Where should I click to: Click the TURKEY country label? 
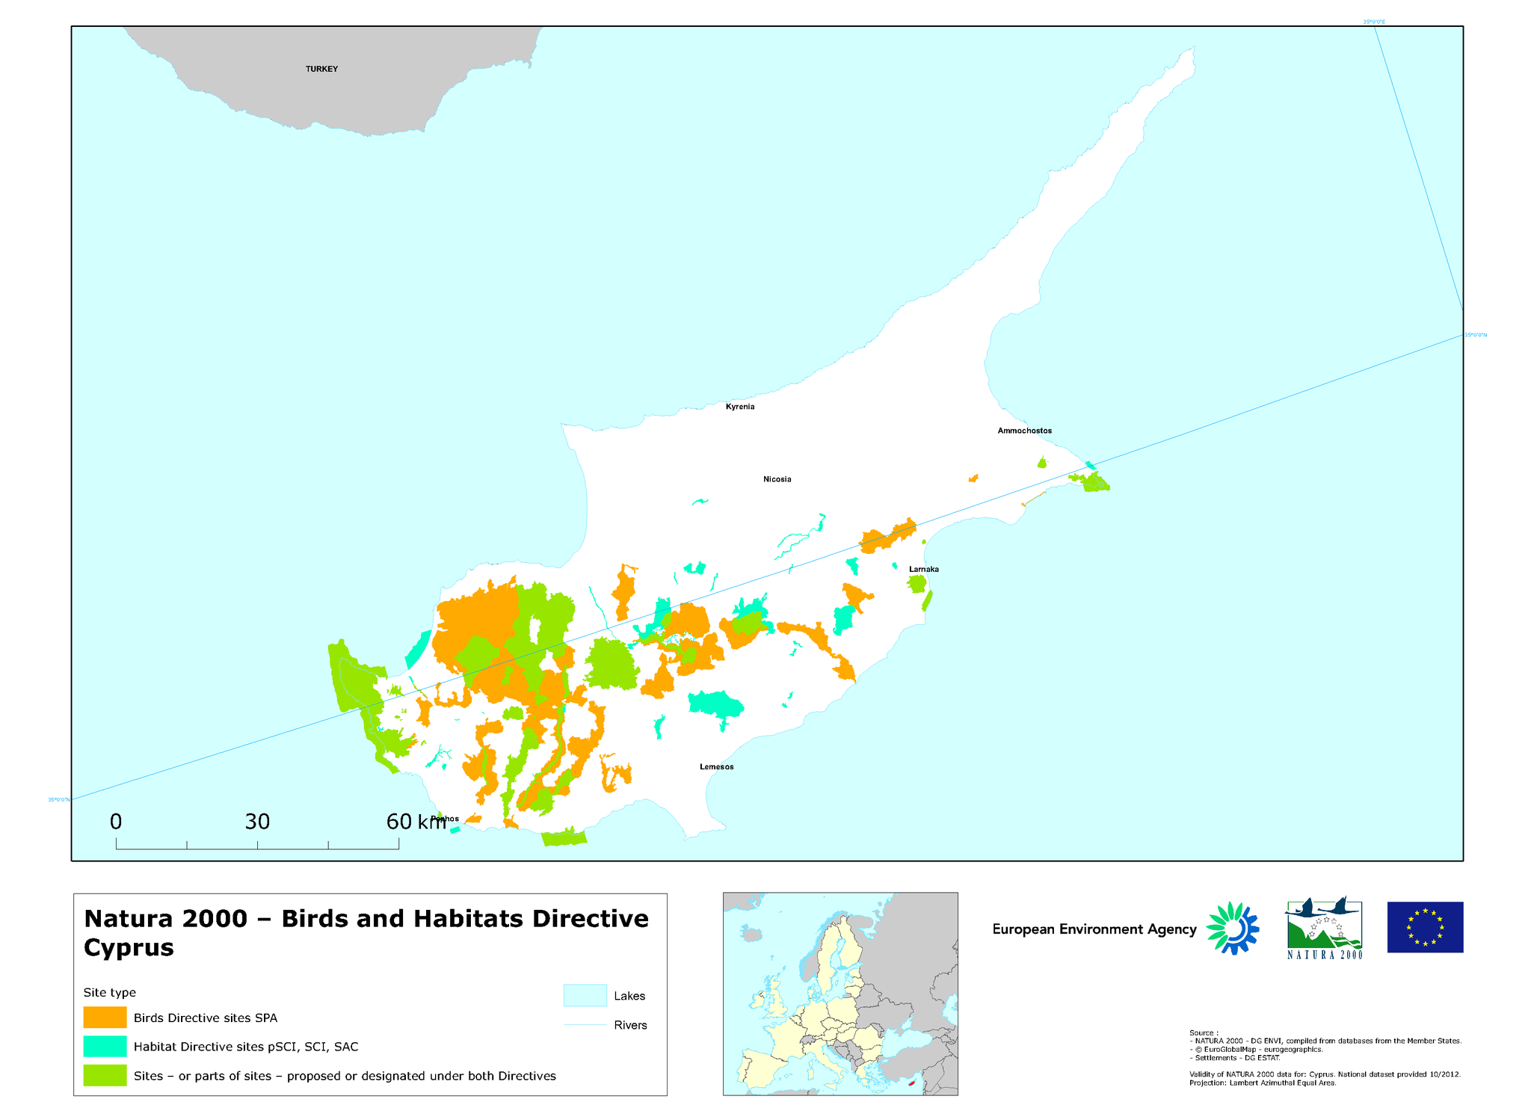(x=321, y=69)
